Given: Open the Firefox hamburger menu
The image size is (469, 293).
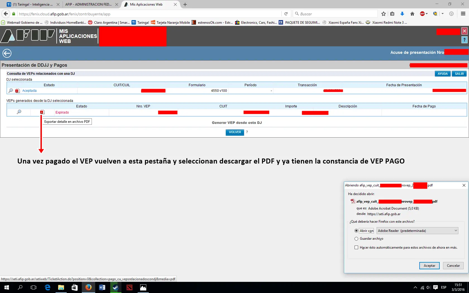Looking at the screenshot, I should click(463, 14).
